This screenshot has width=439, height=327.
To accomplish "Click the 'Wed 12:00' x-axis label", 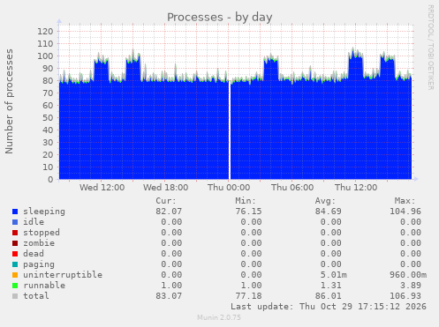I will 102,188.
